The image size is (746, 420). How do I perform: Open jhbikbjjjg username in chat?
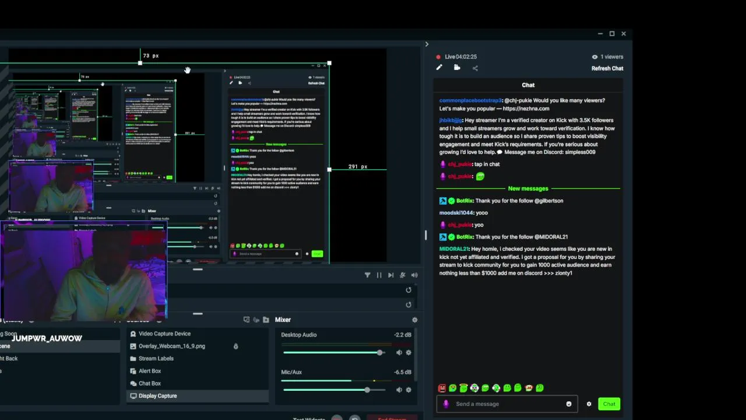click(451, 120)
